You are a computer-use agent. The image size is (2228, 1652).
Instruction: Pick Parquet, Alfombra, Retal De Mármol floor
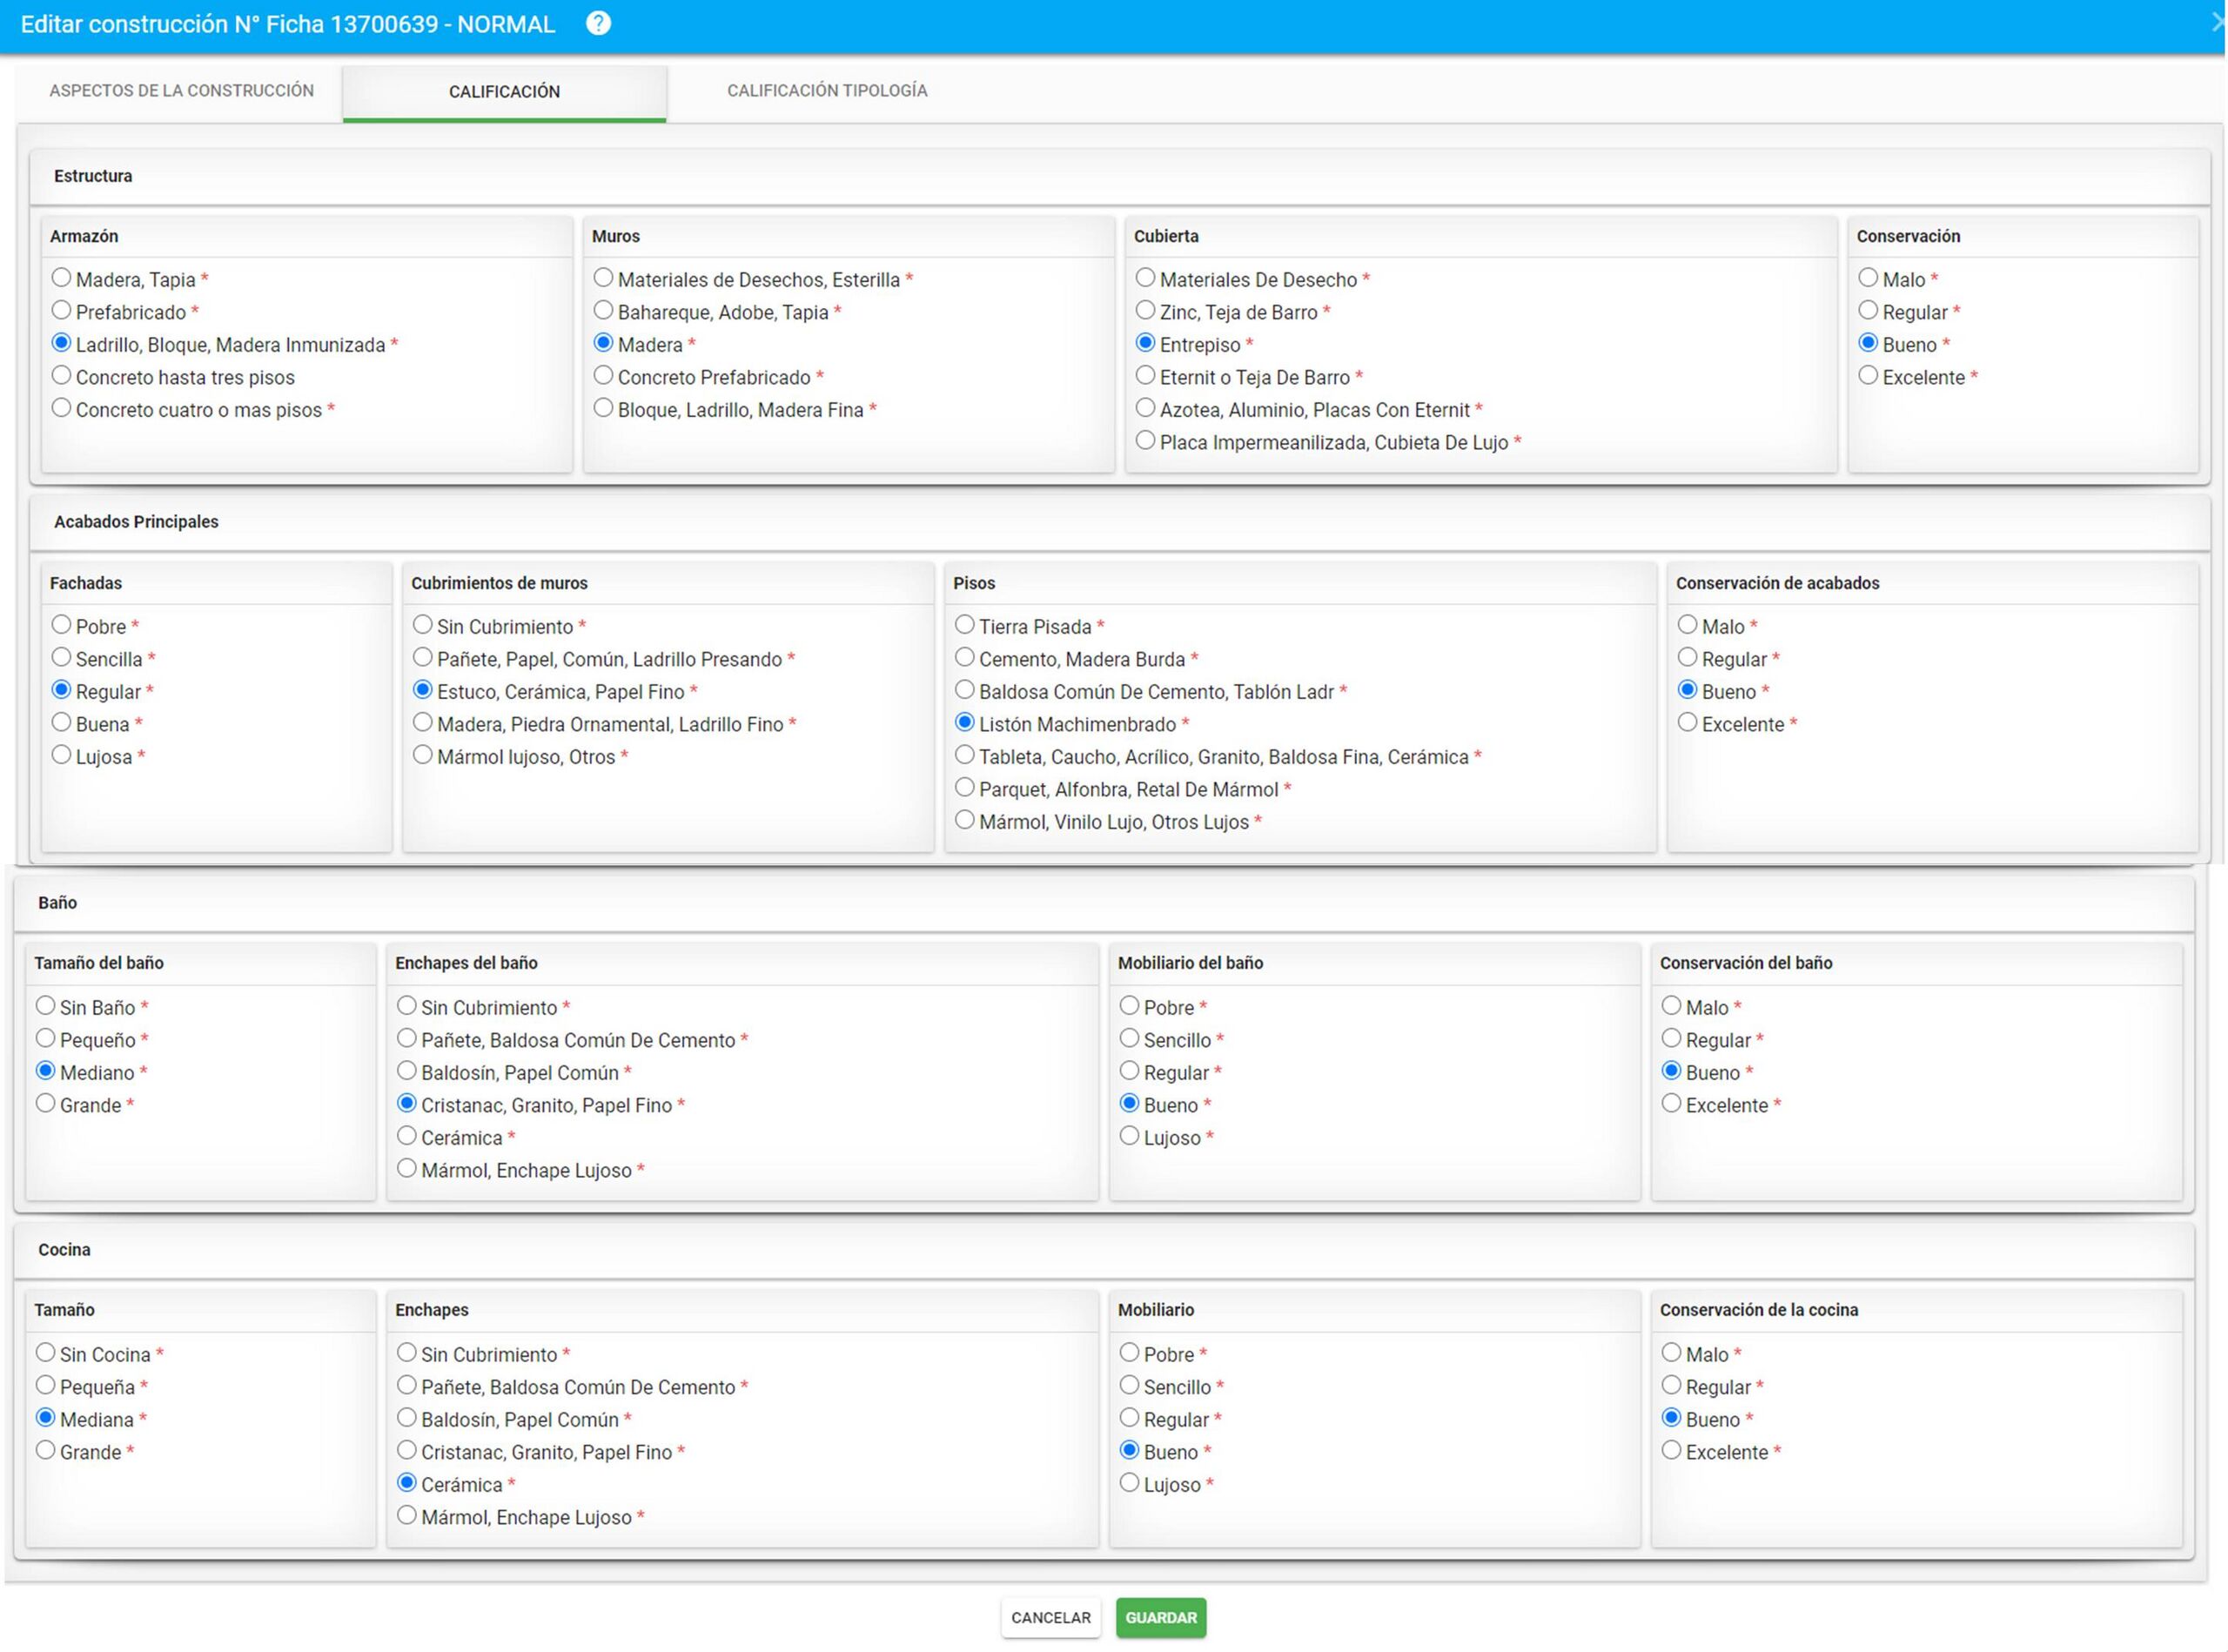coord(965,788)
